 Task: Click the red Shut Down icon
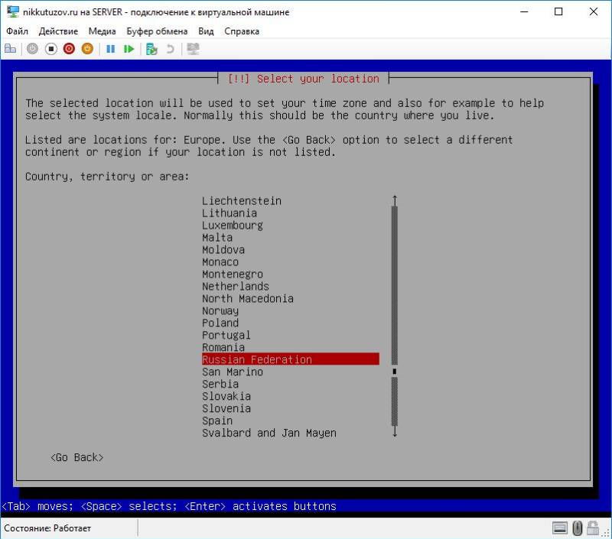(x=69, y=49)
